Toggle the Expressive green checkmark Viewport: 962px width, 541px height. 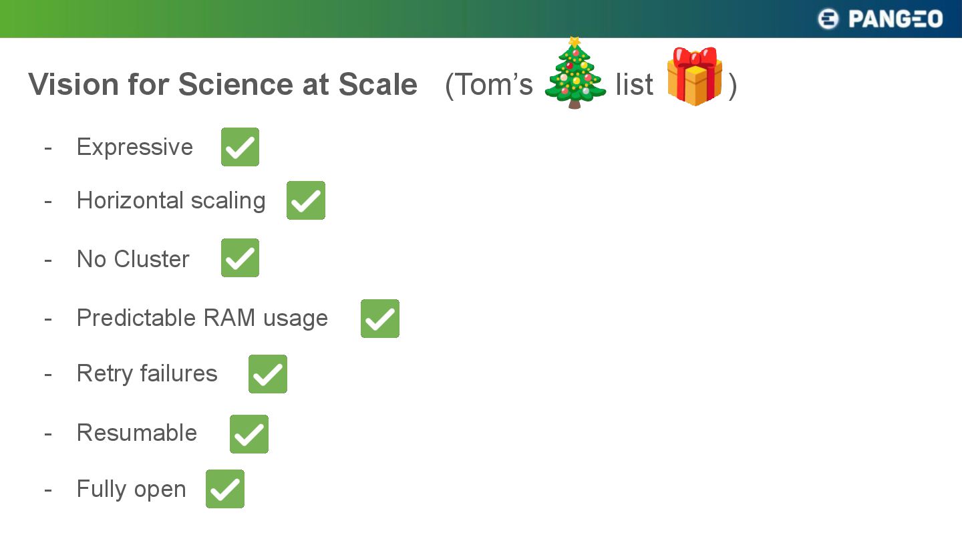click(x=240, y=147)
